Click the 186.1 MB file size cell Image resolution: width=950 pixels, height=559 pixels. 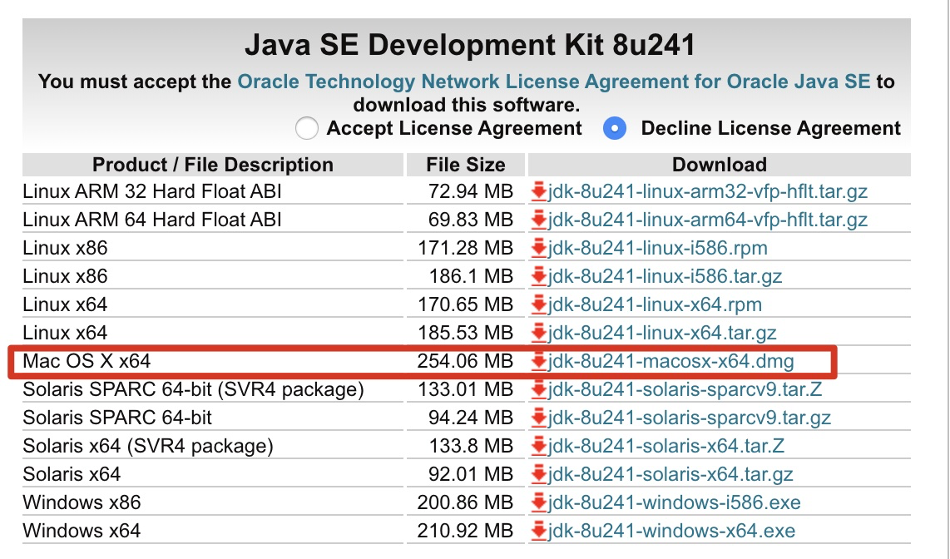point(472,276)
